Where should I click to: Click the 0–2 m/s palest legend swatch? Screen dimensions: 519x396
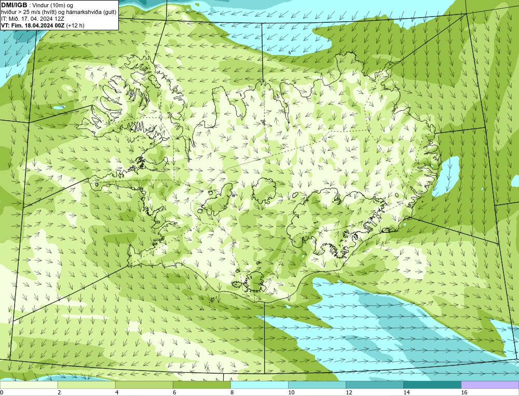[x=29, y=385]
